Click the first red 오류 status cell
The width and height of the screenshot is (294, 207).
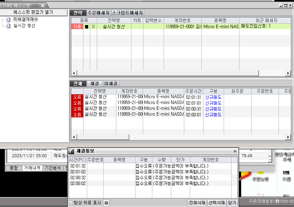[77, 97]
